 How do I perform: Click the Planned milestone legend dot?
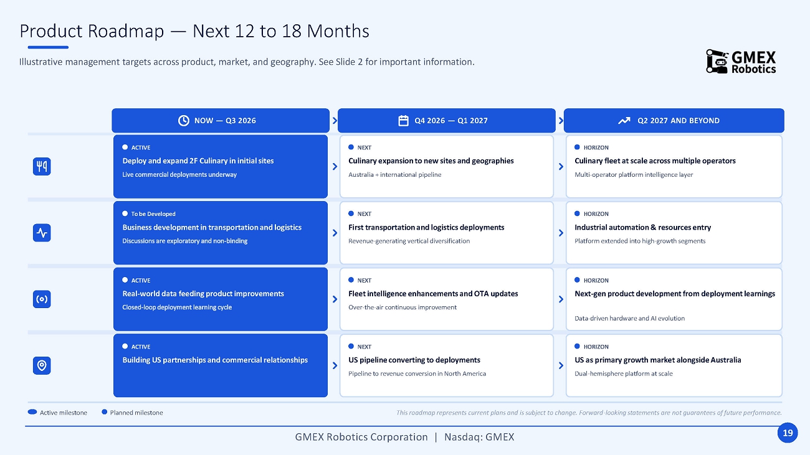point(104,412)
